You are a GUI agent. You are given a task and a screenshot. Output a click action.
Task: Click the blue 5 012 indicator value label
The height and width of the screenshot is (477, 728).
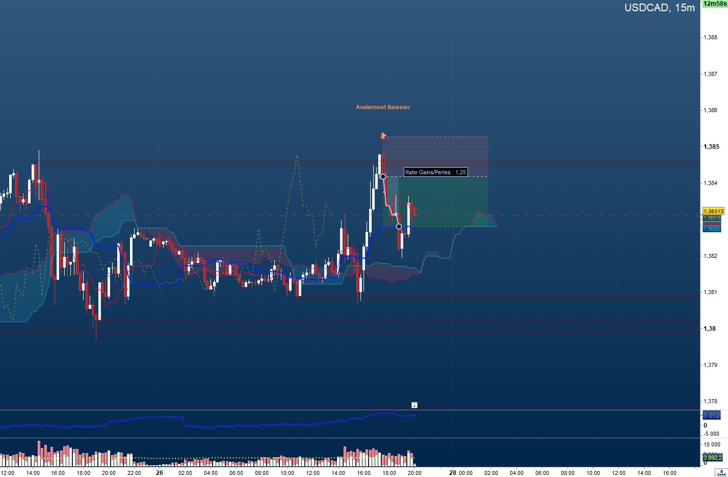pyautogui.click(x=712, y=415)
